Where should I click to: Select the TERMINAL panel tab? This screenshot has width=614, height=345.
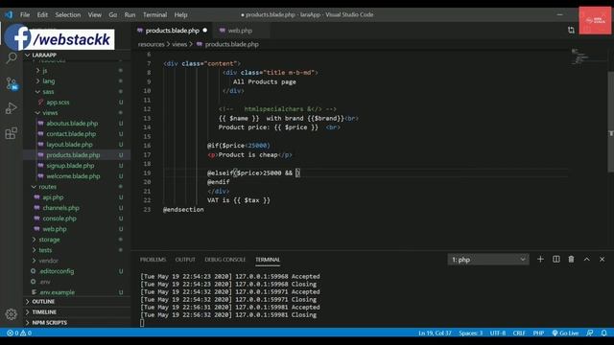pos(268,260)
